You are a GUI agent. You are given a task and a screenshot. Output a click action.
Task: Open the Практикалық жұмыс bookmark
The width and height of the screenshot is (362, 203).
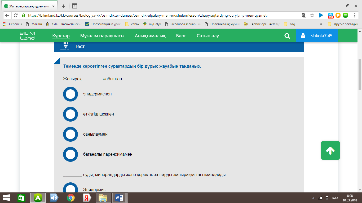(x=222, y=24)
